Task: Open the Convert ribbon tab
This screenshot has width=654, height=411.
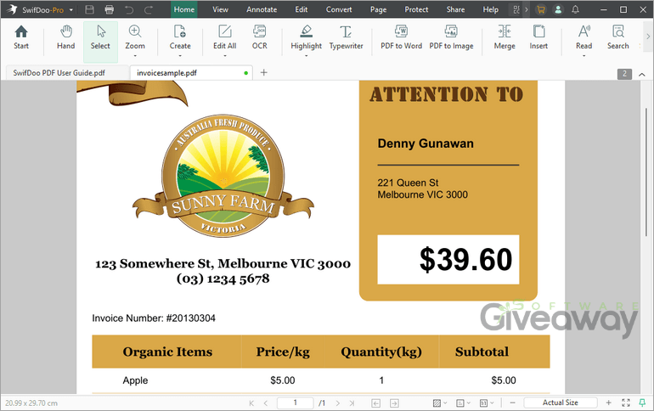Action: point(339,9)
